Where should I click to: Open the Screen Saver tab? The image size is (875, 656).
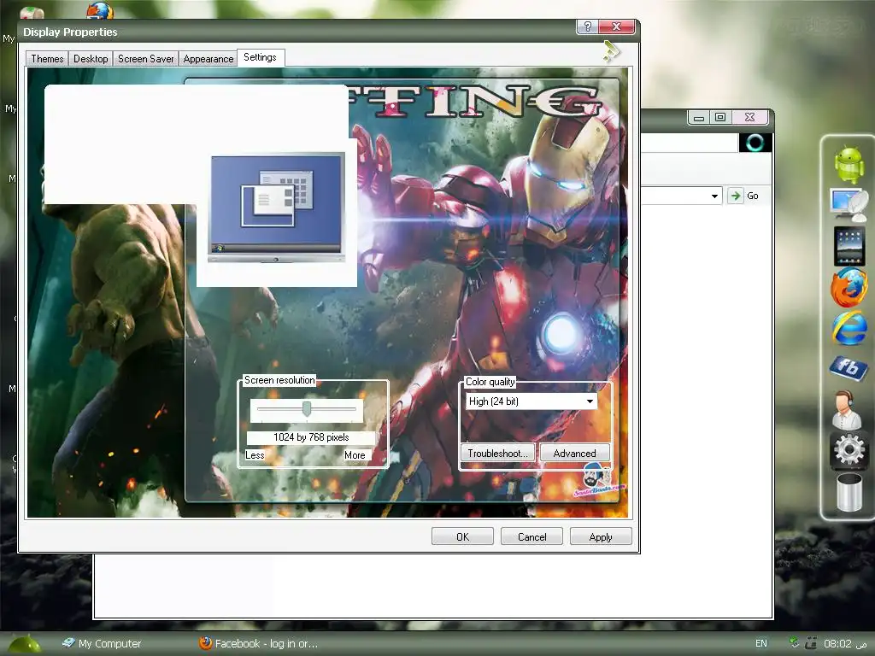click(145, 59)
